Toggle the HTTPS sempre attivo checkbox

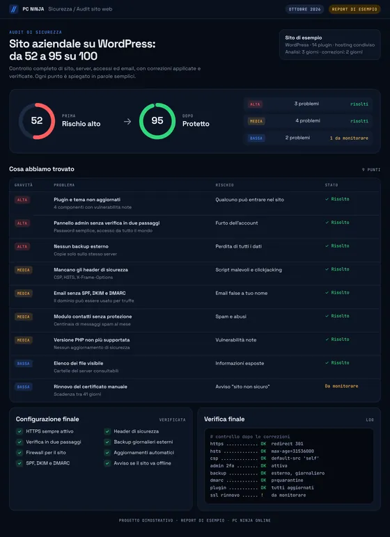(x=19, y=431)
